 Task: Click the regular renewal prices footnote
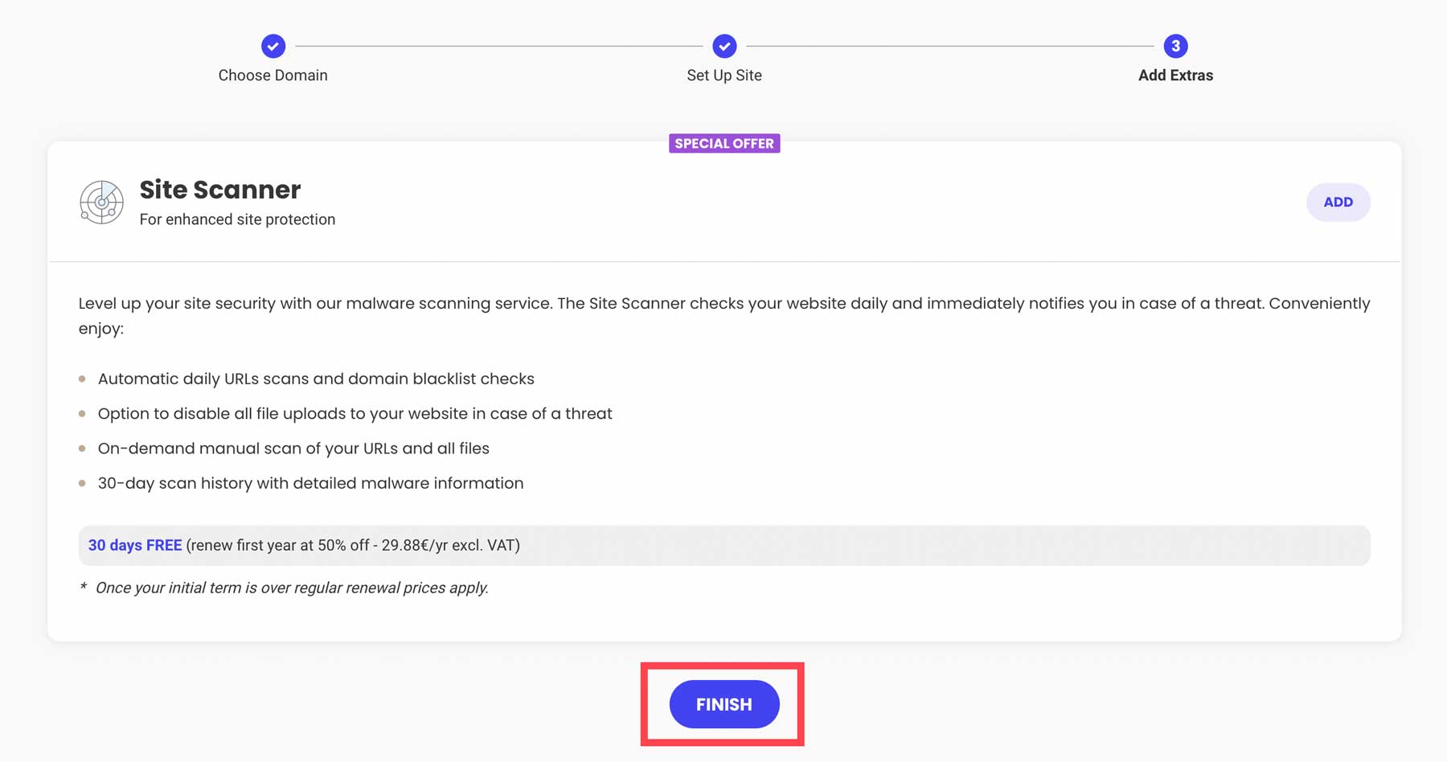(291, 588)
